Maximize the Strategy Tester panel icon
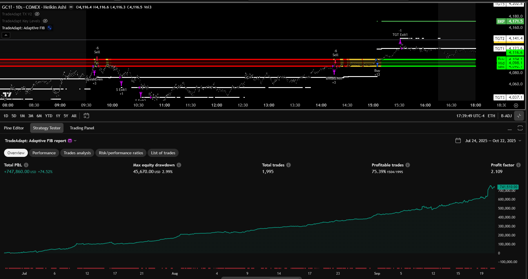This screenshot has width=528, height=279. coord(520,128)
